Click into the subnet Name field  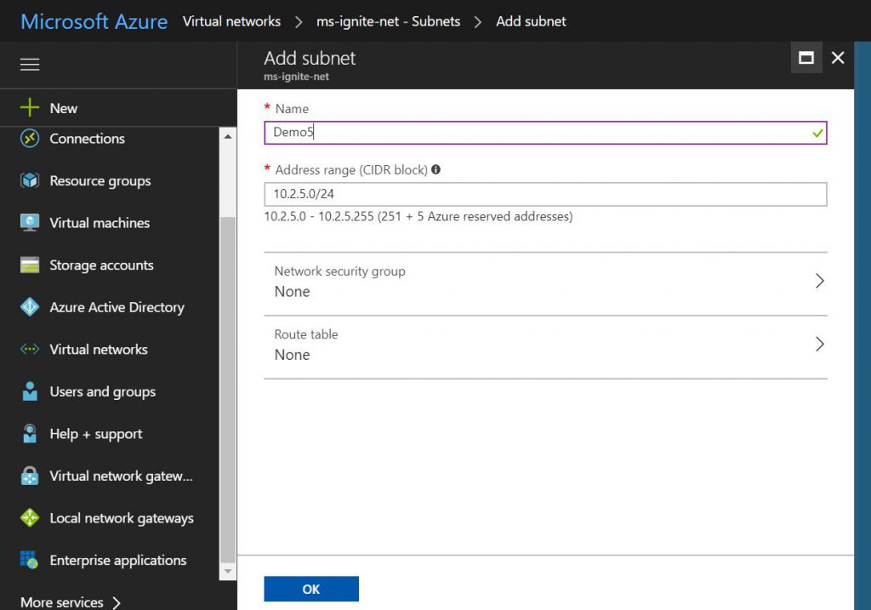coord(536,133)
